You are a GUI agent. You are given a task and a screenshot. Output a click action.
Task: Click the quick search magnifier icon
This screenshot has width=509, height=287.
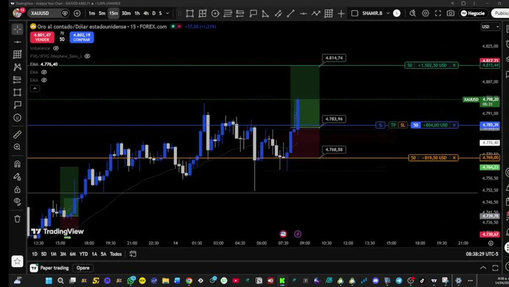tap(413, 13)
